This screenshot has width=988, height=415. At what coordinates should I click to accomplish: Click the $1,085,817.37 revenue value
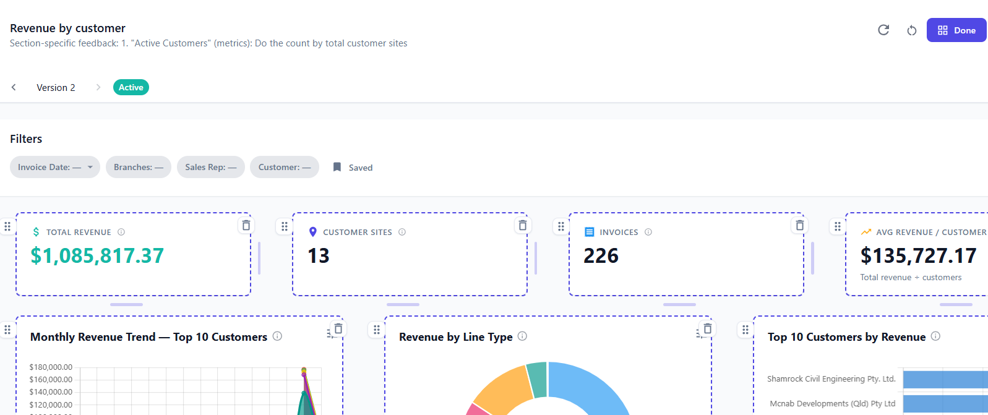[x=97, y=255]
